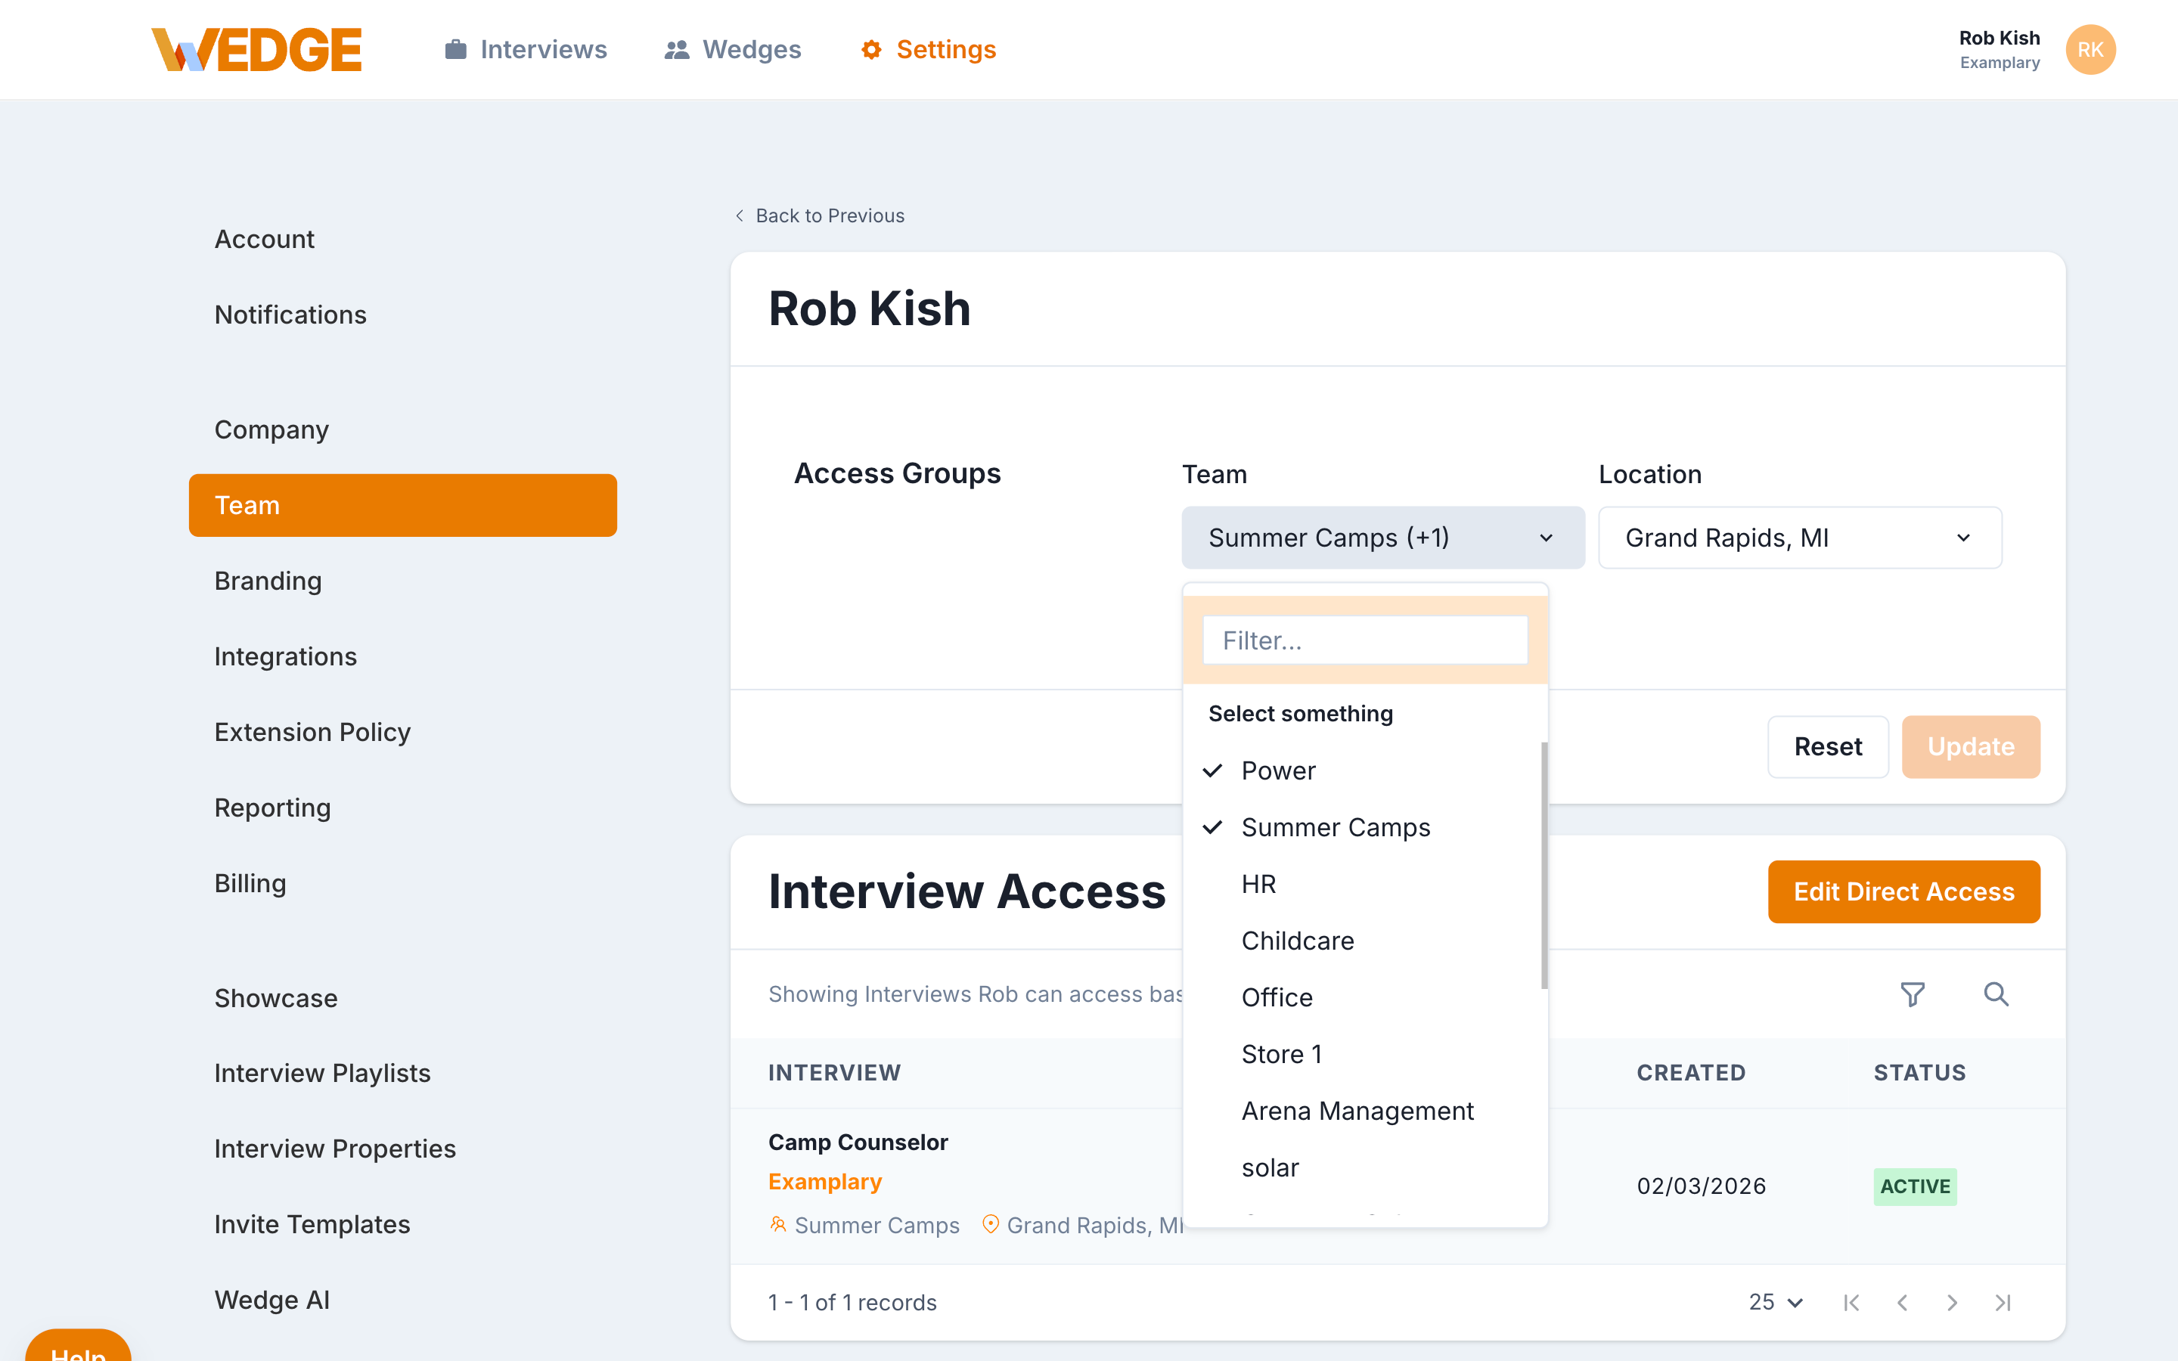Collapse the Summer Camps (+1) team dropdown
Screen dimensions: 2178x1361
click(1382, 538)
